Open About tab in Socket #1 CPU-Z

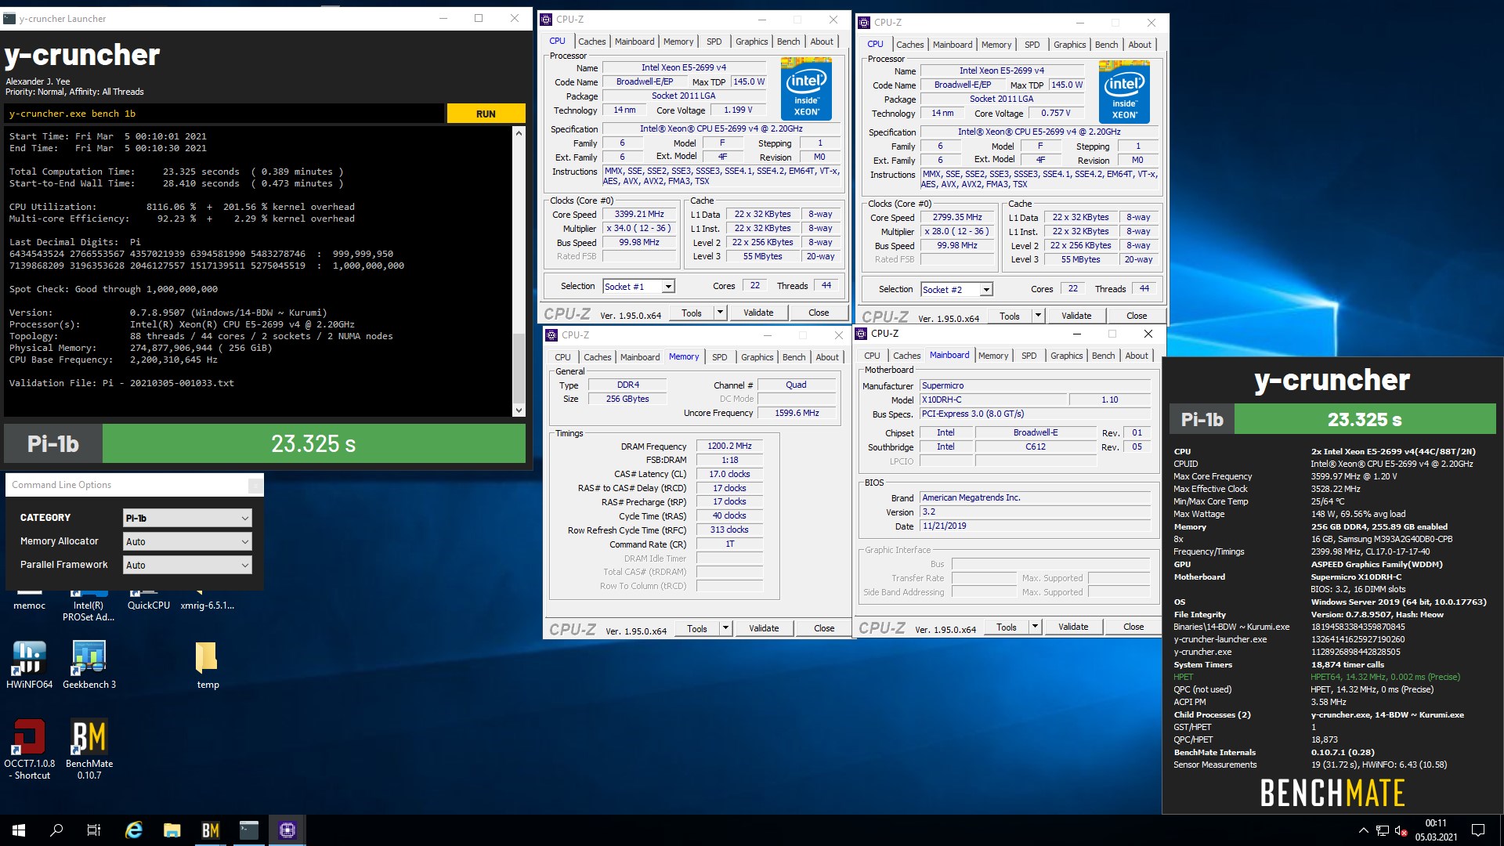(822, 42)
